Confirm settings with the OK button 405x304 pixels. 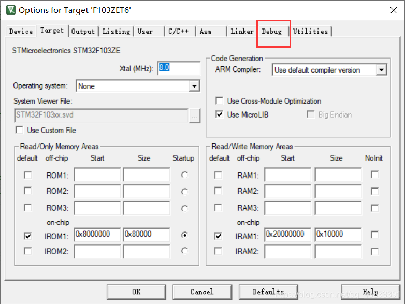[x=136, y=292]
